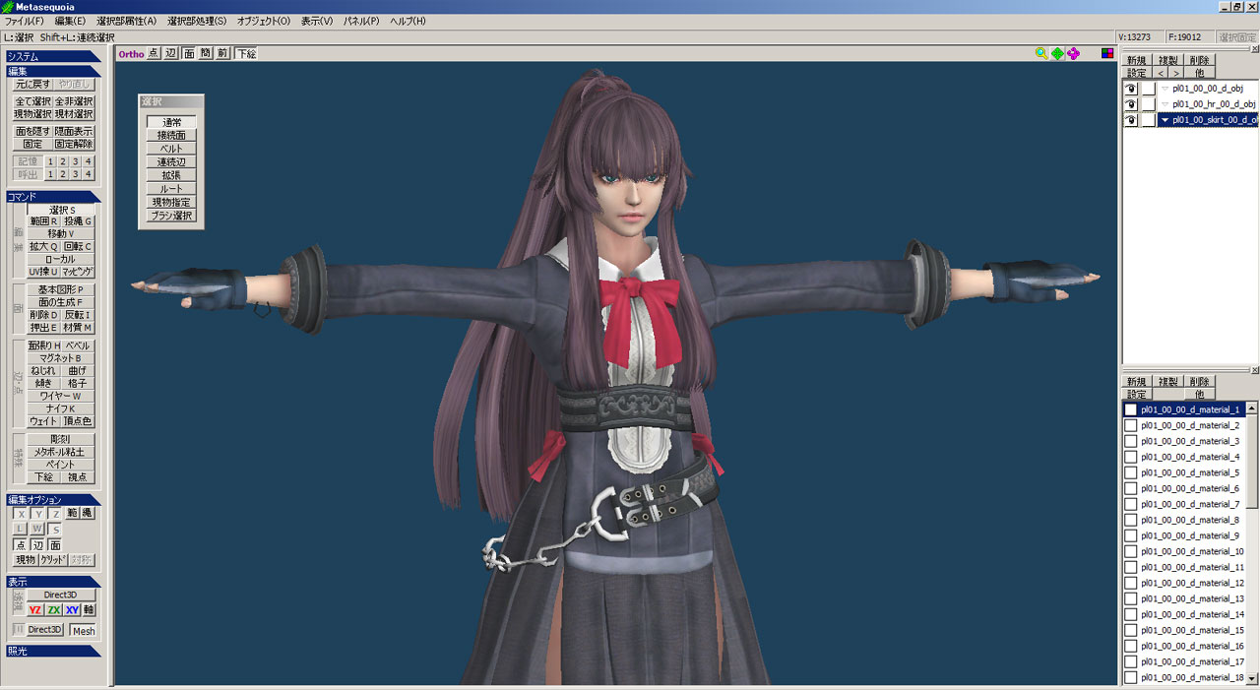Toggle the 軸 axis display button
Viewport: 1260px width, 690px height.
coord(89,610)
